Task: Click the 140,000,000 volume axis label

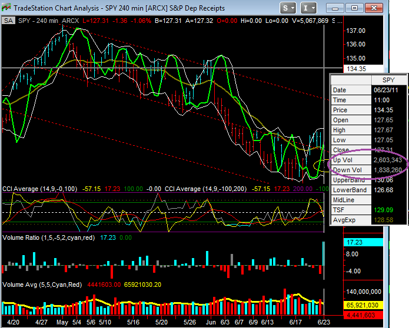Action: (x=364, y=292)
